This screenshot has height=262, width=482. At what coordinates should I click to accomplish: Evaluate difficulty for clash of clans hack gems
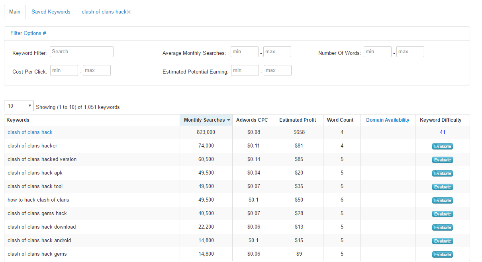click(443, 254)
